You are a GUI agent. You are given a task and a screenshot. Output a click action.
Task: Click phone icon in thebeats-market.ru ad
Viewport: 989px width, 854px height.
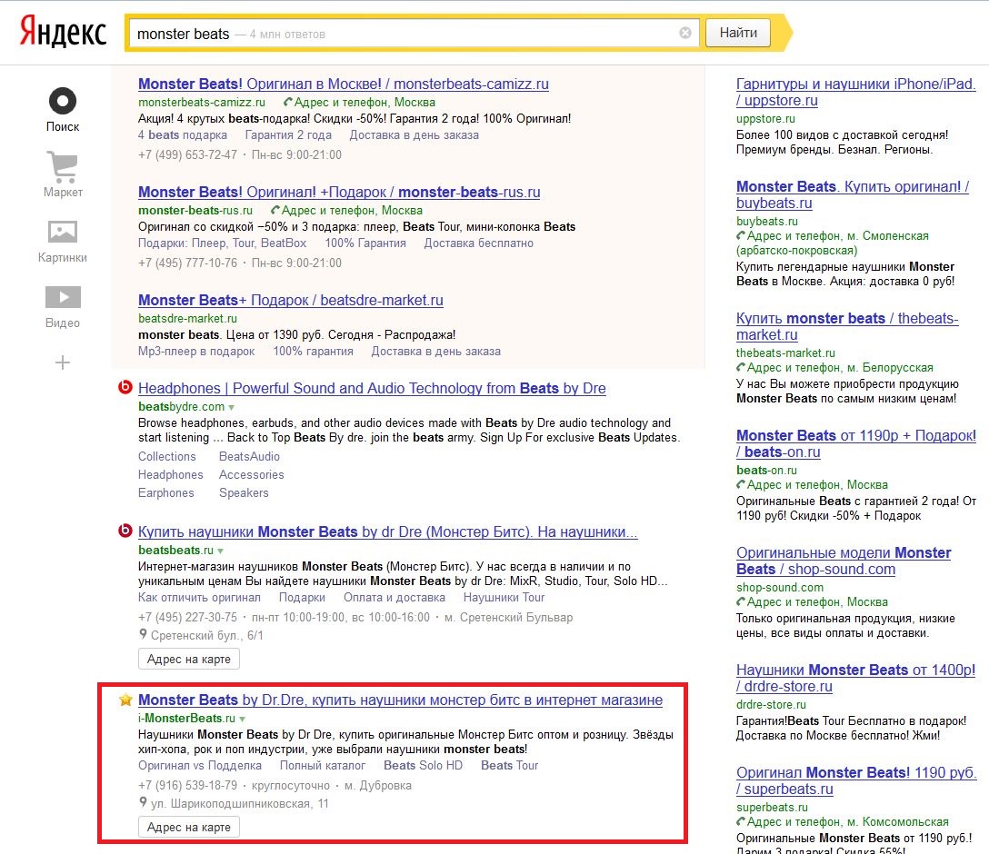click(x=741, y=367)
